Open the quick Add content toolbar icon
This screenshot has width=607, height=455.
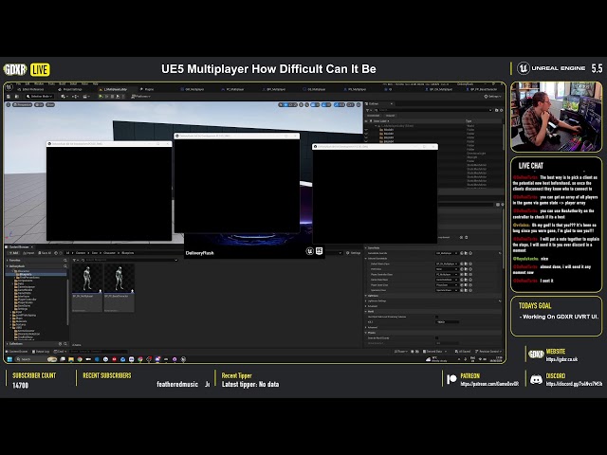click(64, 97)
